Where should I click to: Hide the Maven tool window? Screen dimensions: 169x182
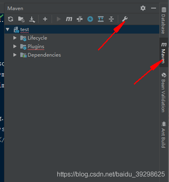(154, 8)
